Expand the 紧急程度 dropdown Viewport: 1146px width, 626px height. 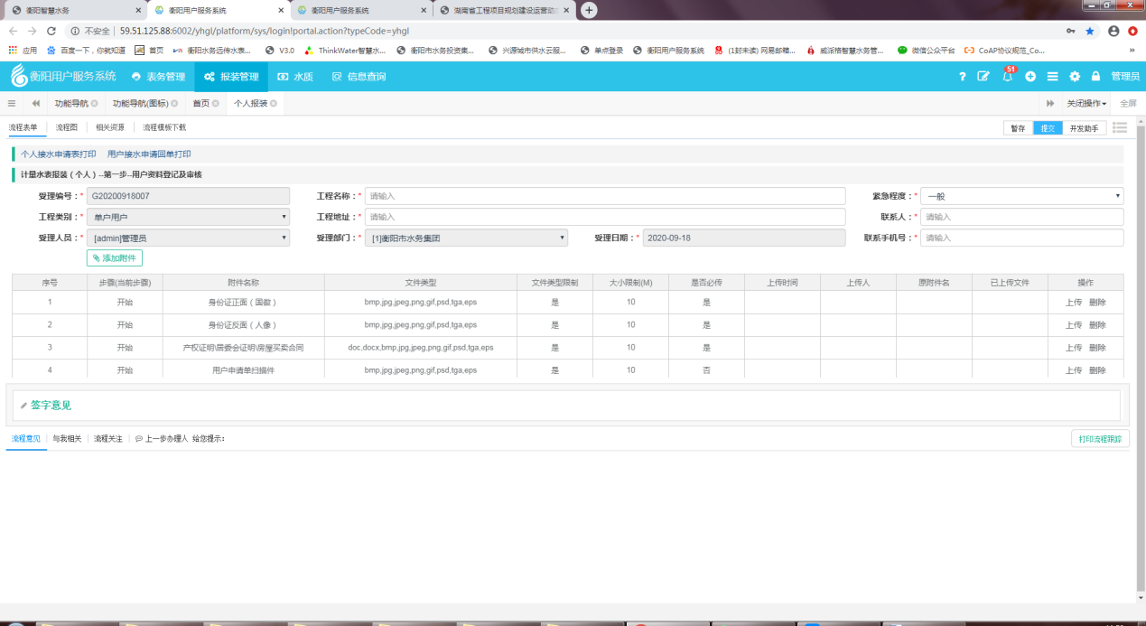pos(1021,196)
